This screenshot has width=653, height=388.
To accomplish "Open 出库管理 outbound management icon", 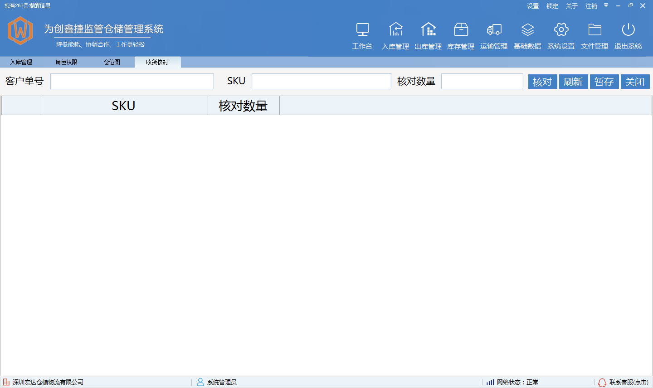I will coord(428,29).
